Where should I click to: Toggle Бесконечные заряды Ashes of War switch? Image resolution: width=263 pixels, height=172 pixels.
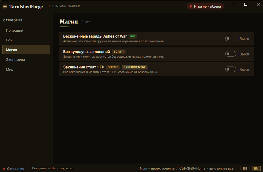tap(231, 38)
